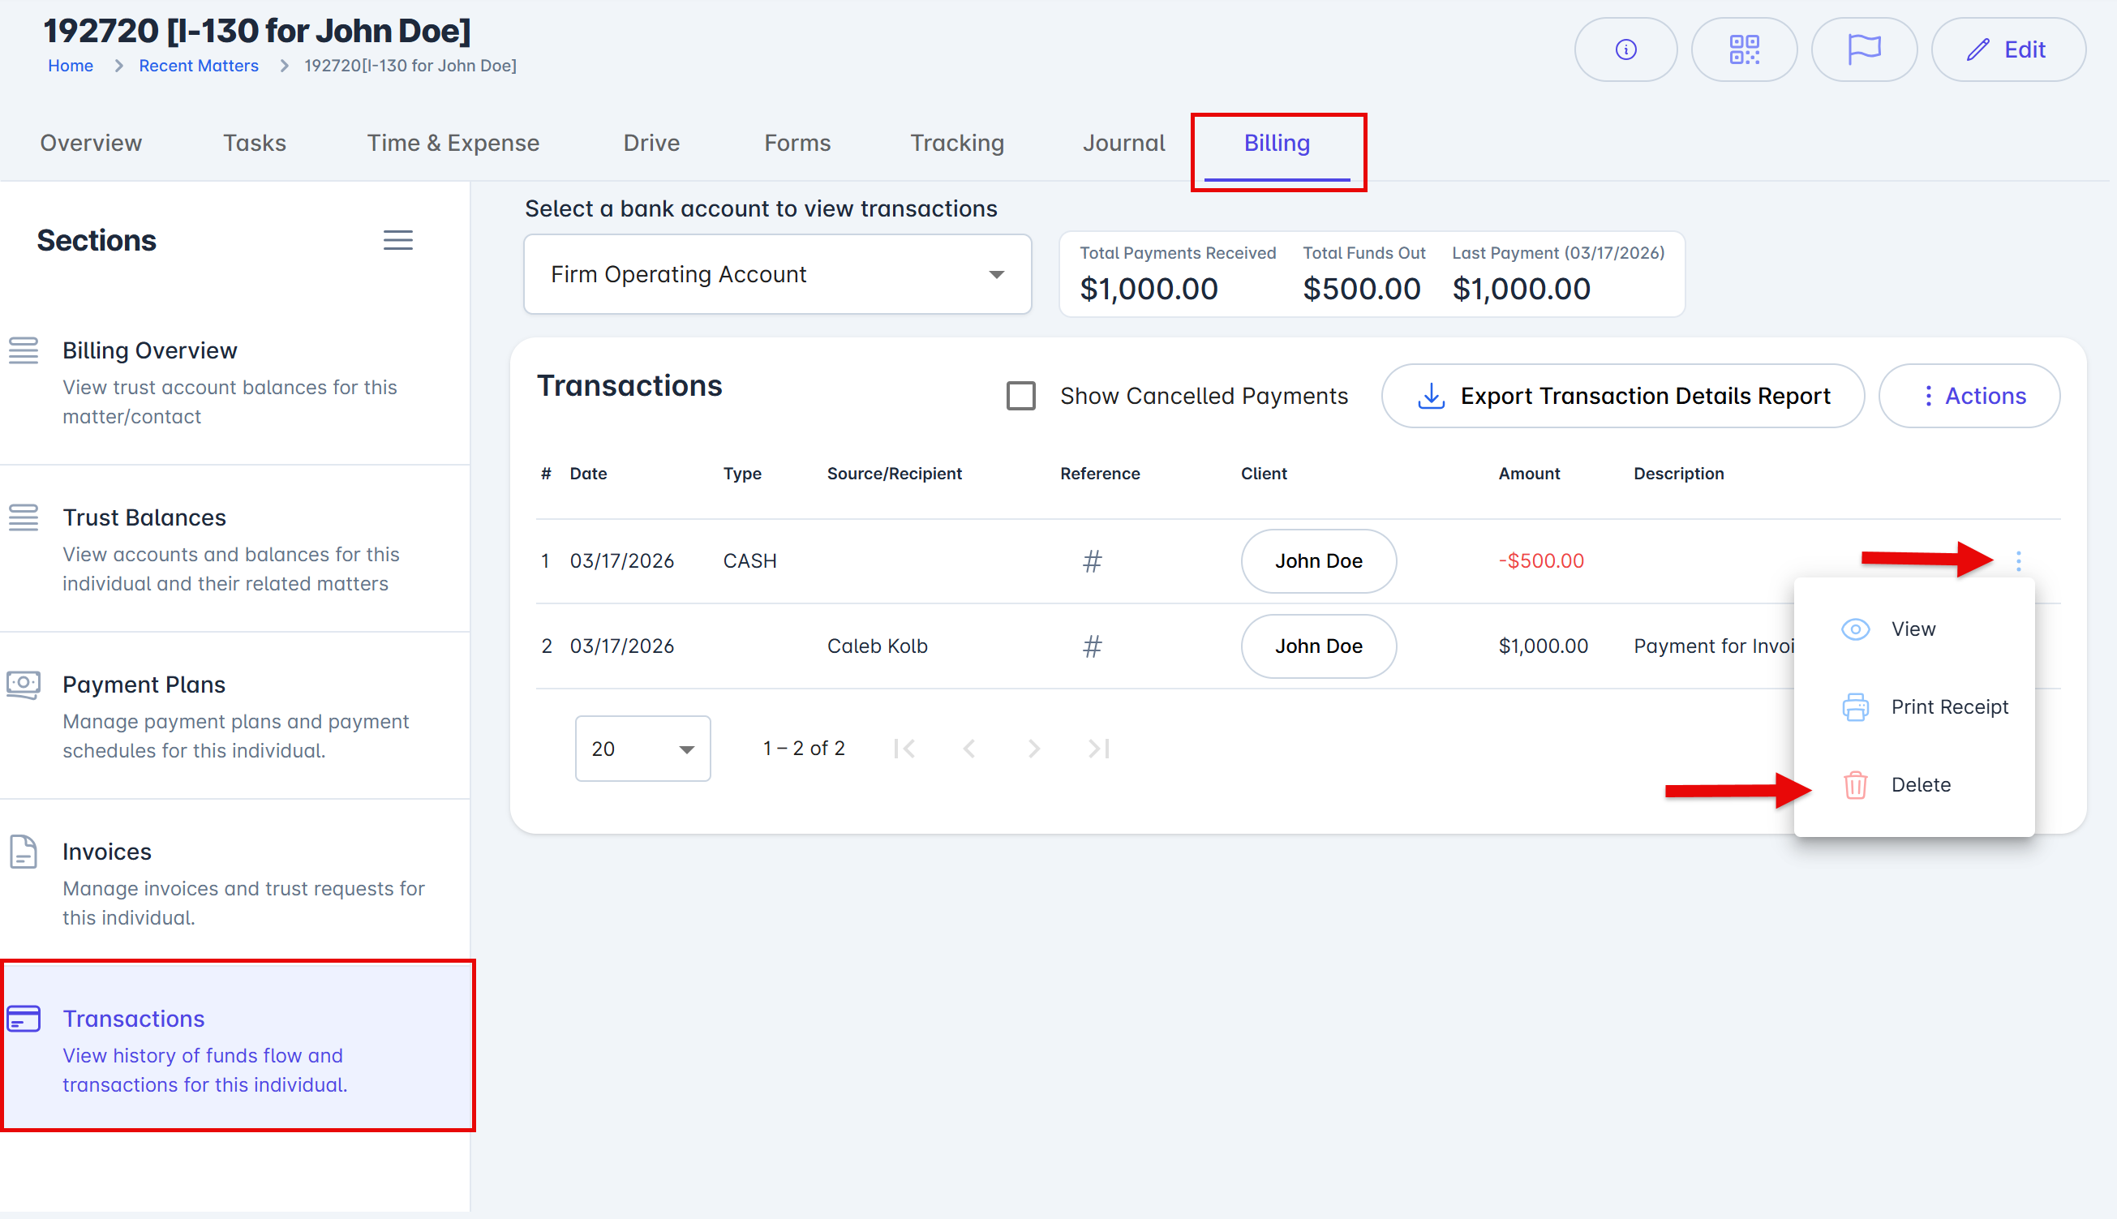Viewport: 2117px width, 1219px height.
Task: Choose Delete from the context menu
Action: [1919, 784]
